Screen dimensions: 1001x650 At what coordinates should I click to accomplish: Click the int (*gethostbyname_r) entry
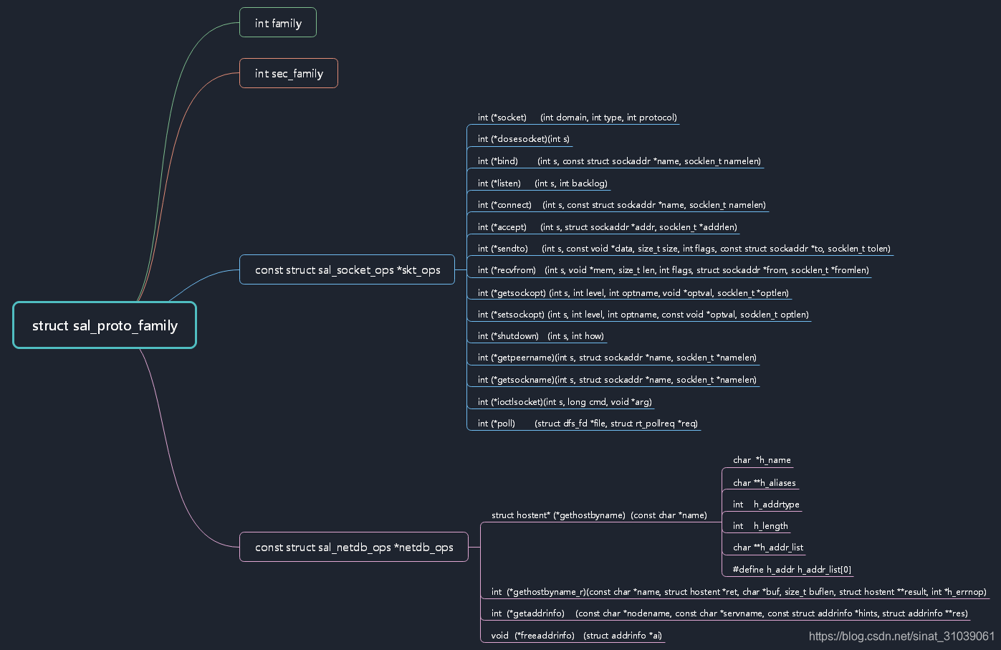pyautogui.click(x=739, y=592)
